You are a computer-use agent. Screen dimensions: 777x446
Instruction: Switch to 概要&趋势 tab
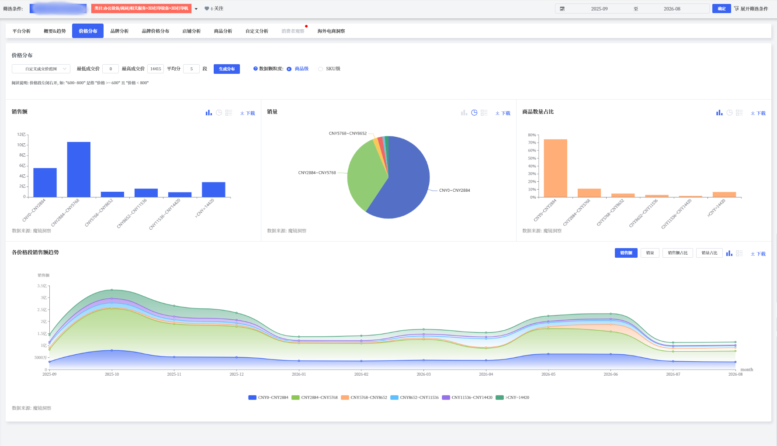click(55, 31)
